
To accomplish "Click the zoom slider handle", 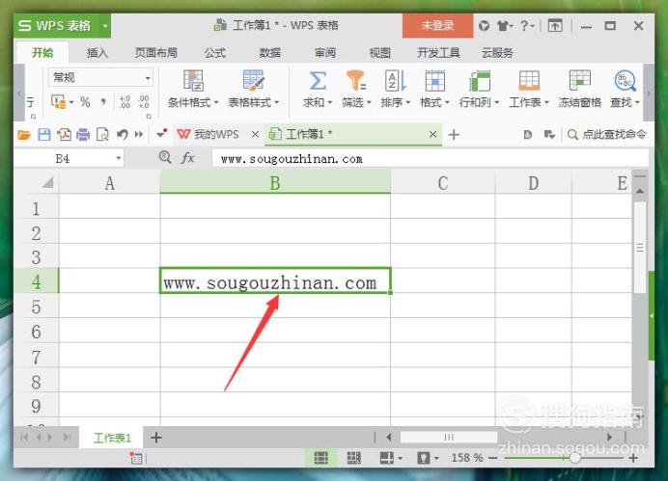I will coord(574,458).
